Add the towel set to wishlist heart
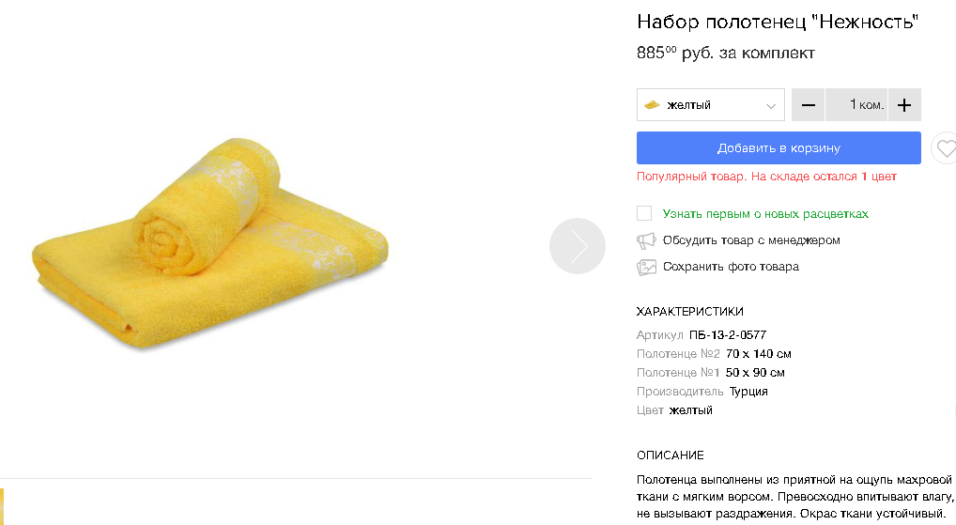 click(x=946, y=148)
